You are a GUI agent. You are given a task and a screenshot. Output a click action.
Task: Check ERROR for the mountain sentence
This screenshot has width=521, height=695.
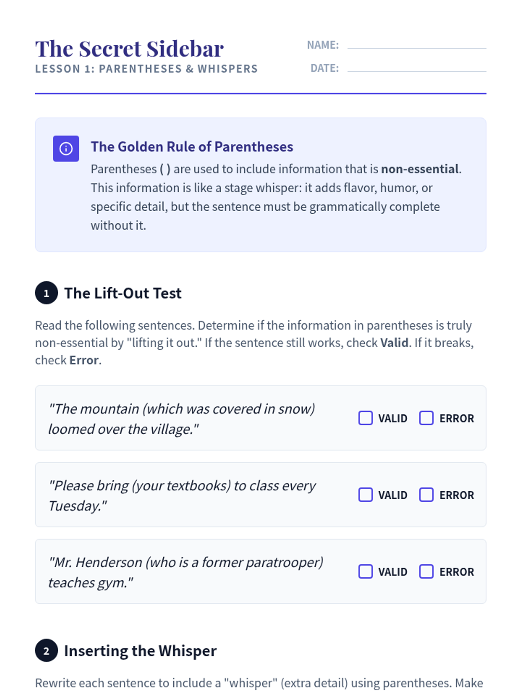pos(426,418)
